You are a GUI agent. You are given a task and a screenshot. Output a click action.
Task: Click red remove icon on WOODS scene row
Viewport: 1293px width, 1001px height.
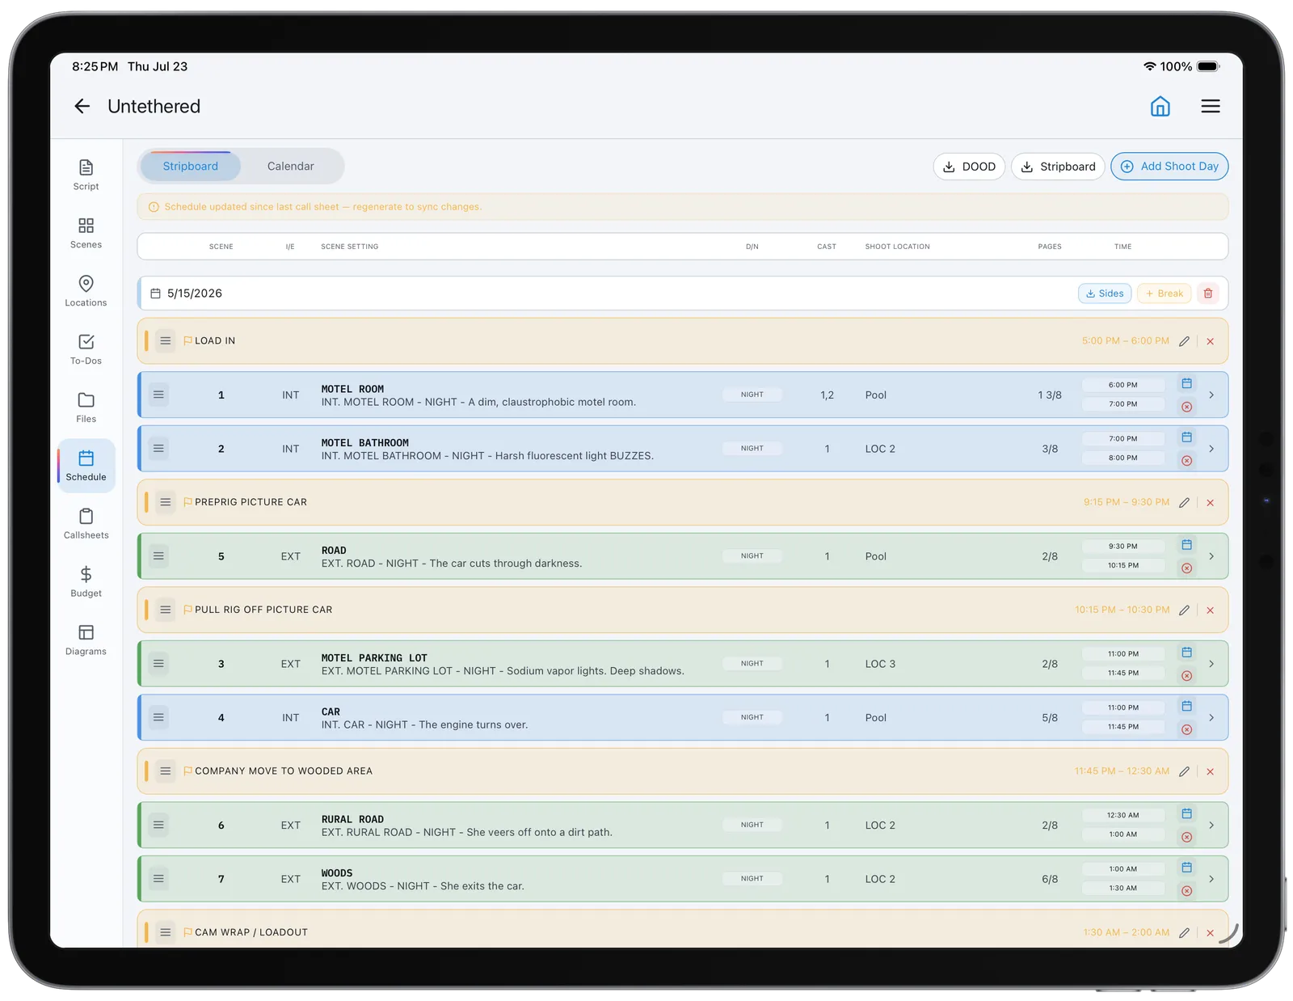1186,891
